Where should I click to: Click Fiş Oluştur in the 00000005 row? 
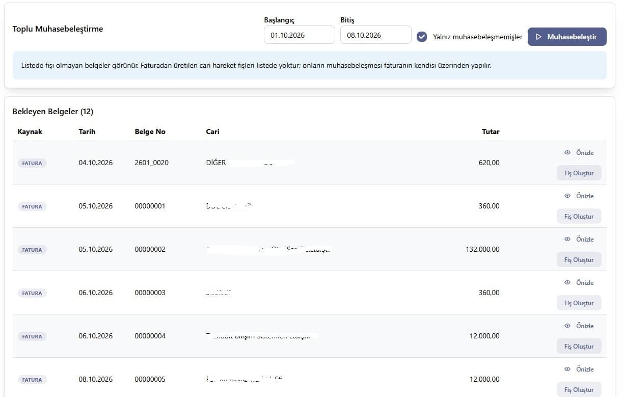coord(579,390)
